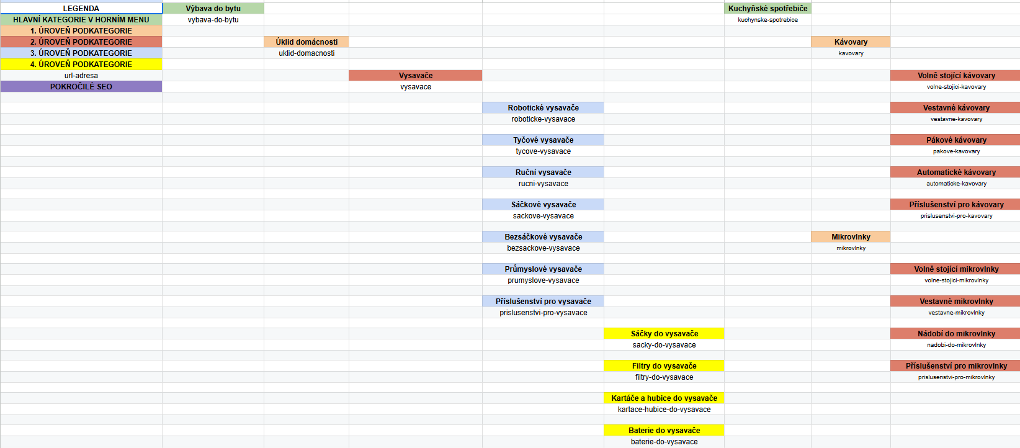This screenshot has height=448, width=1020.
Task: Click the orange Kávovary cell
Action: [851, 42]
